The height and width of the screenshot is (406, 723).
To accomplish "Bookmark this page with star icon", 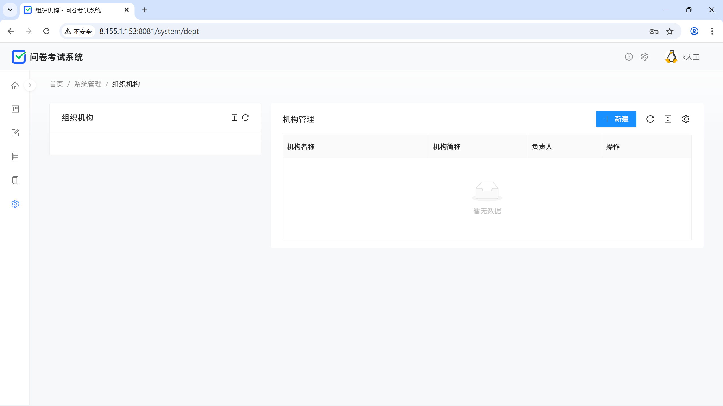I will (x=670, y=31).
